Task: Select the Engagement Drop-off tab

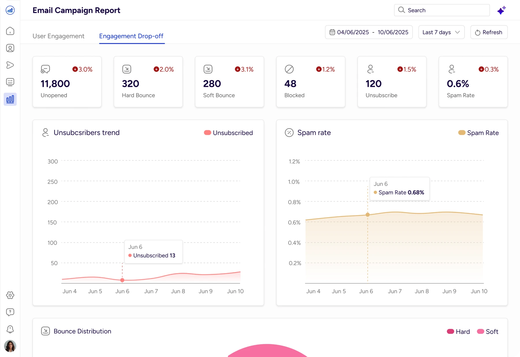Action: point(131,36)
